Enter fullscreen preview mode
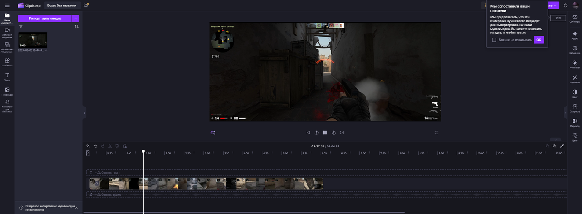This screenshot has width=582, height=214. 437,132
